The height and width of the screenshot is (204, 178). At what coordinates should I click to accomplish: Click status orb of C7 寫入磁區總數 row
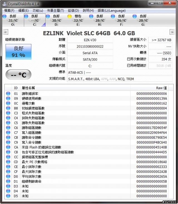(8, 133)
